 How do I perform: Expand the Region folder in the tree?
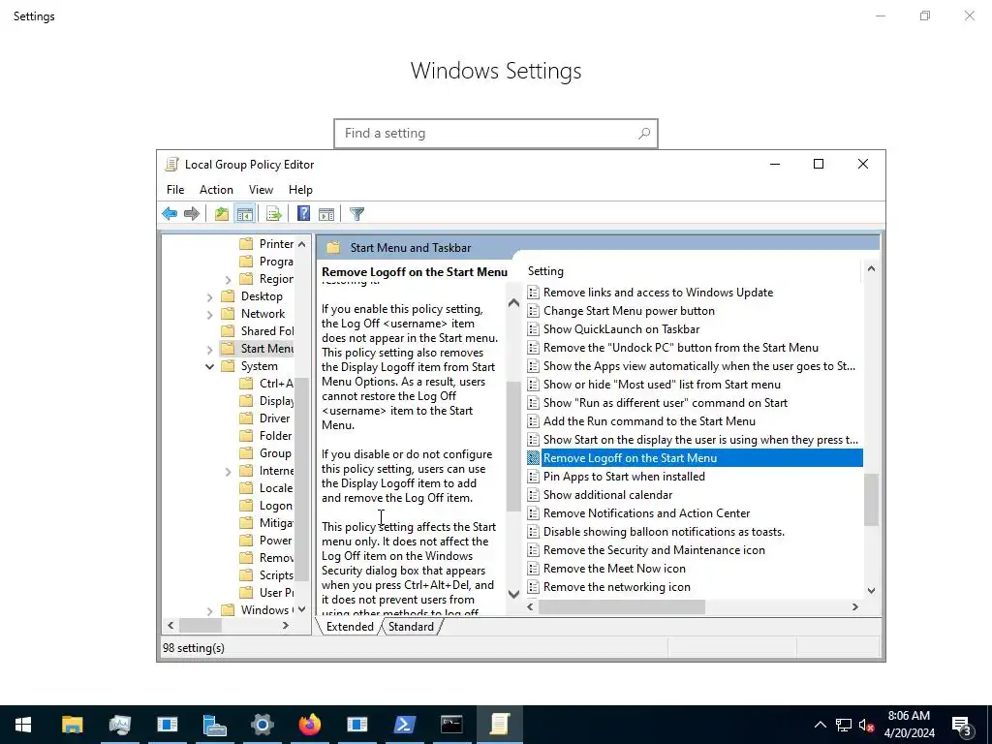(x=229, y=280)
